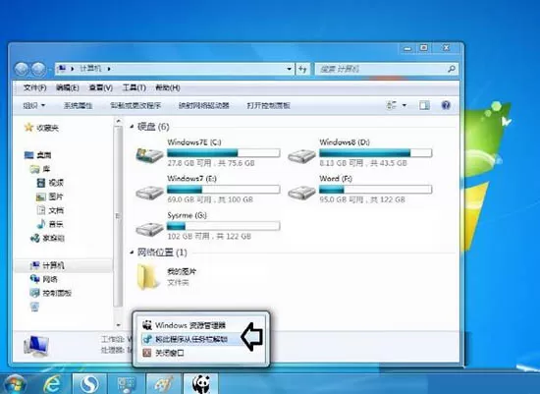The width and height of the screenshot is (540, 394).
Task: Click 打开控制面板 toolbar button
Action: 268,105
